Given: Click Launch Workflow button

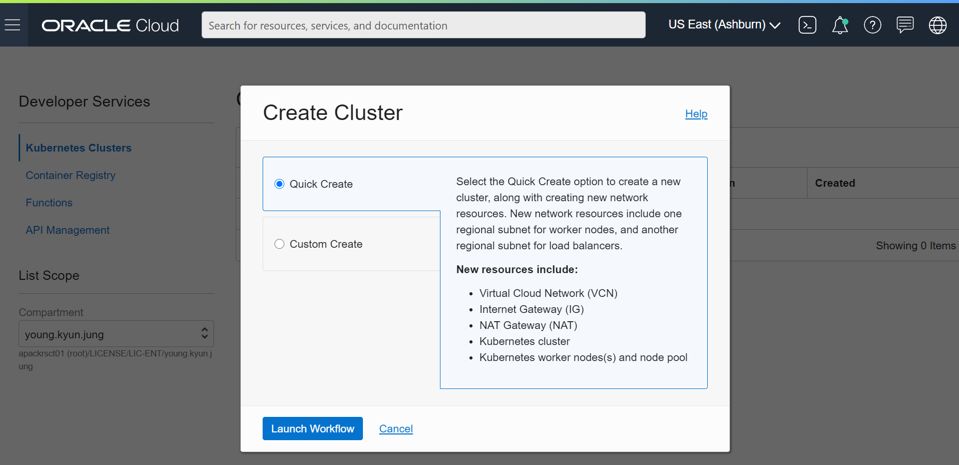Looking at the screenshot, I should click(313, 429).
